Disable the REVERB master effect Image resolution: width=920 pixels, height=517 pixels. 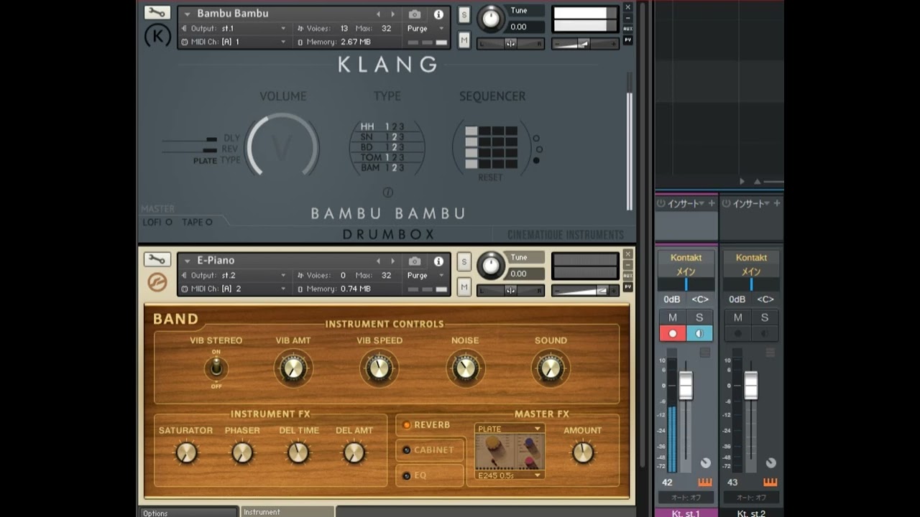(406, 425)
